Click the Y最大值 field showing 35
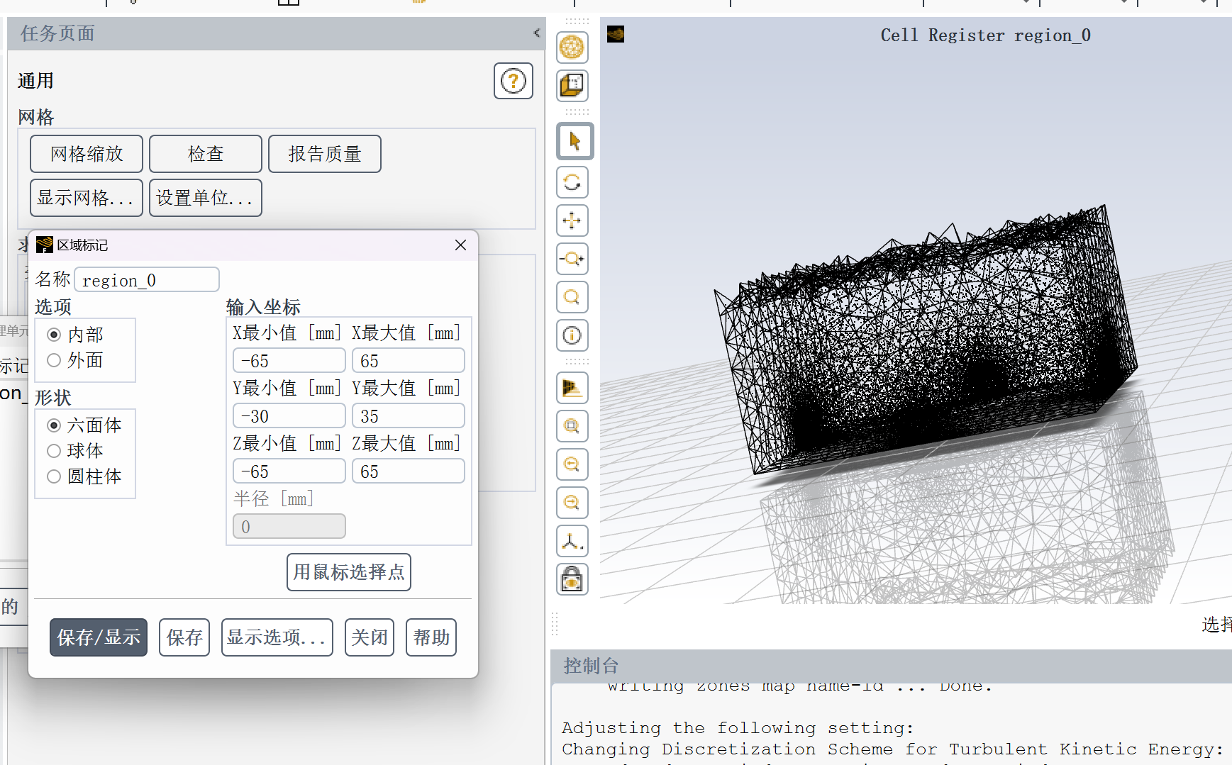The height and width of the screenshot is (765, 1232). coord(409,416)
